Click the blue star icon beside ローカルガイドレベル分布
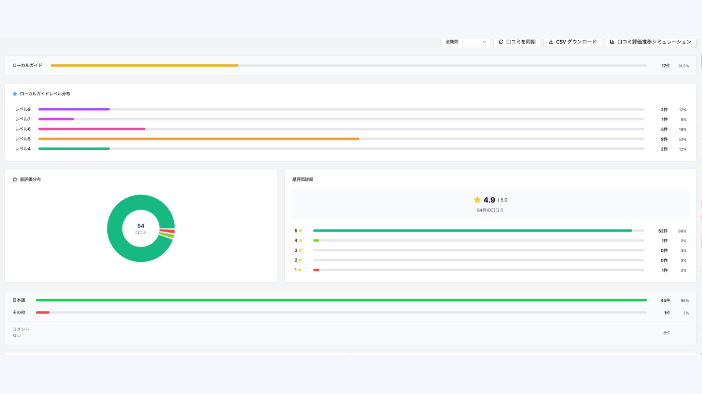The image size is (702, 394). (15, 94)
